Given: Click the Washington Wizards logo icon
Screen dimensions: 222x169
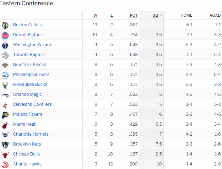Looking at the screenshot, I should [x=5, y=45].
